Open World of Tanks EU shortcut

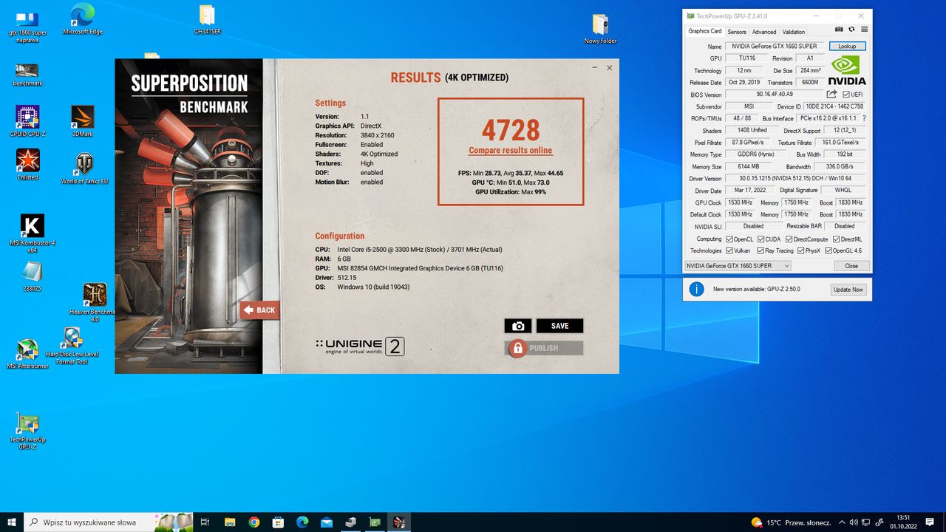click(84, 168)
